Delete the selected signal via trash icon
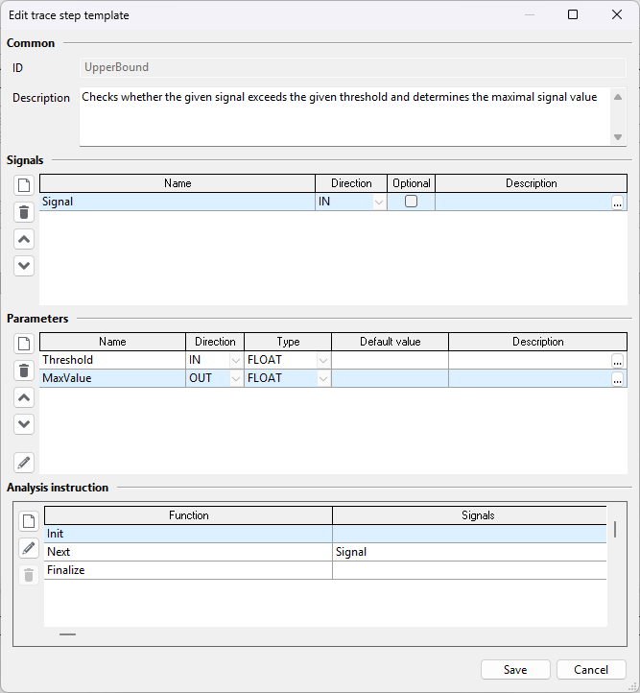Viewport: 640px width, 693px height. [x=24, y=212]
